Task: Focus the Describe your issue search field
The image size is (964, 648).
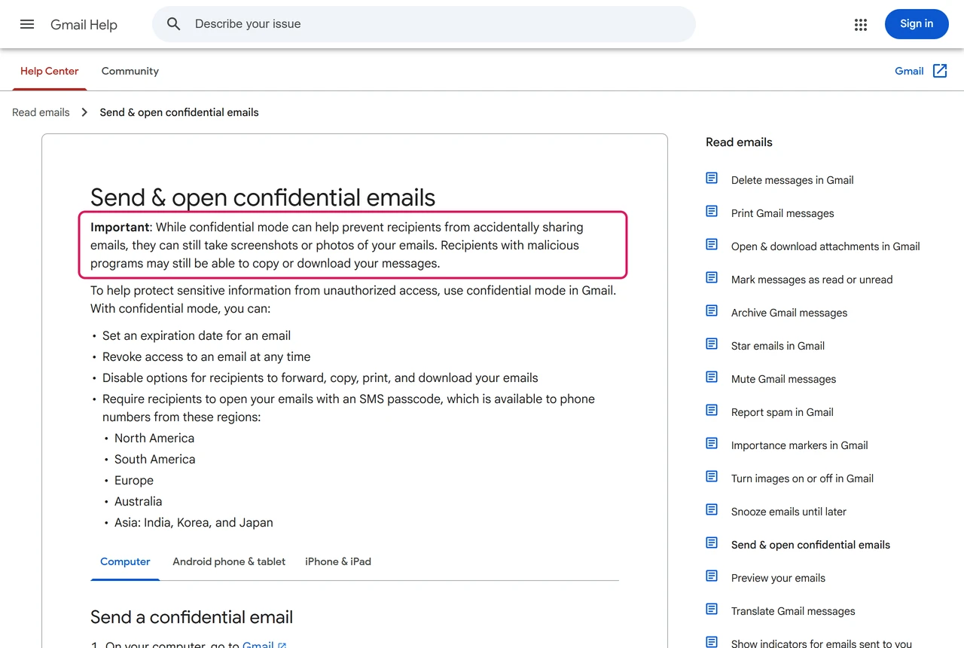Action: tap(424, 24)
